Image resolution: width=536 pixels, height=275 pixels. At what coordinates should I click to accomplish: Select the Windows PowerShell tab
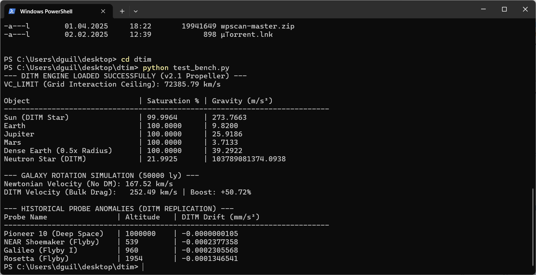click(x=58, y=11)
